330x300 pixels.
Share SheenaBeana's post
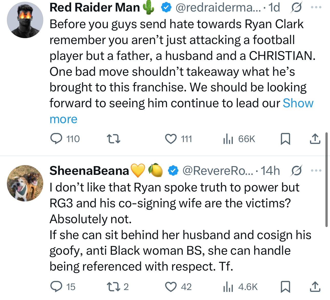coord(315,287)
